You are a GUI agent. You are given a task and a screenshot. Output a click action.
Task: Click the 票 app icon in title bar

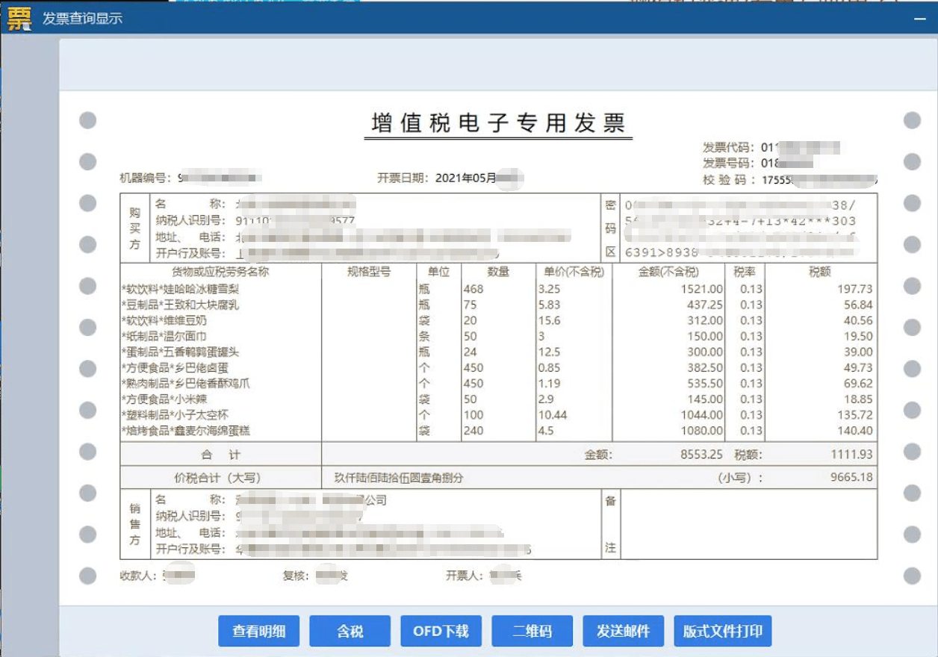[x=19, y=17]
